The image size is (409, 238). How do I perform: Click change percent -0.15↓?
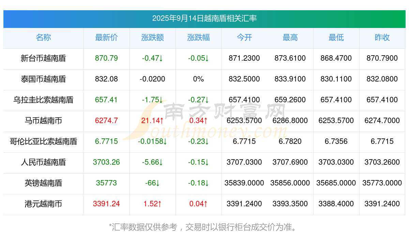pos(198,162)
